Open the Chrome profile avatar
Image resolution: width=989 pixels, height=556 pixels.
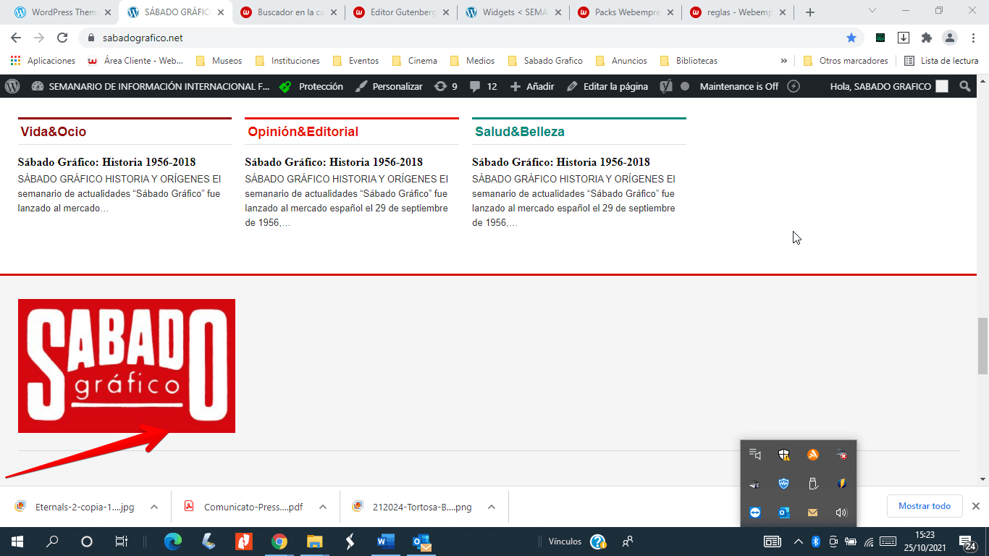tap(949, 38)
